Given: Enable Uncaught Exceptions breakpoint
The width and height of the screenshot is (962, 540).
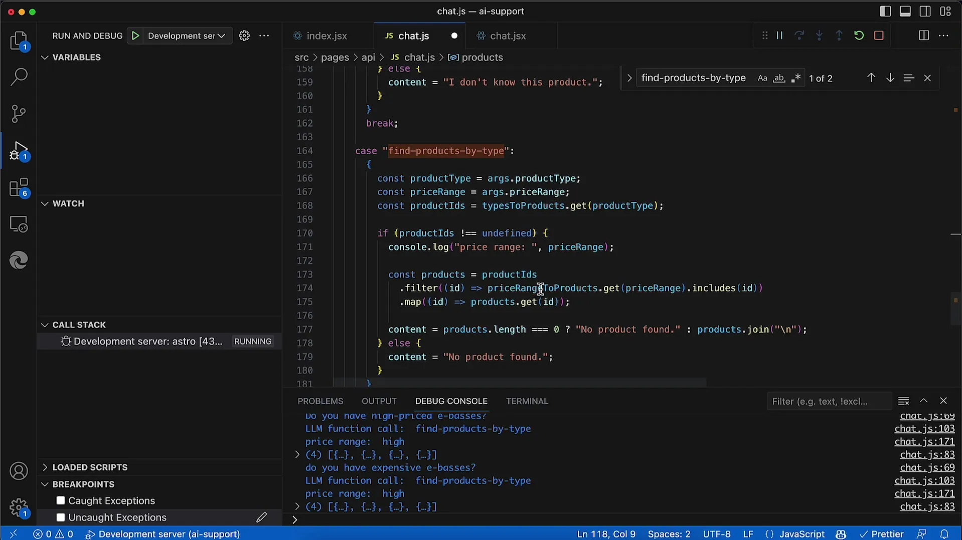Looking at the screenshot, I should coord(61,517).
